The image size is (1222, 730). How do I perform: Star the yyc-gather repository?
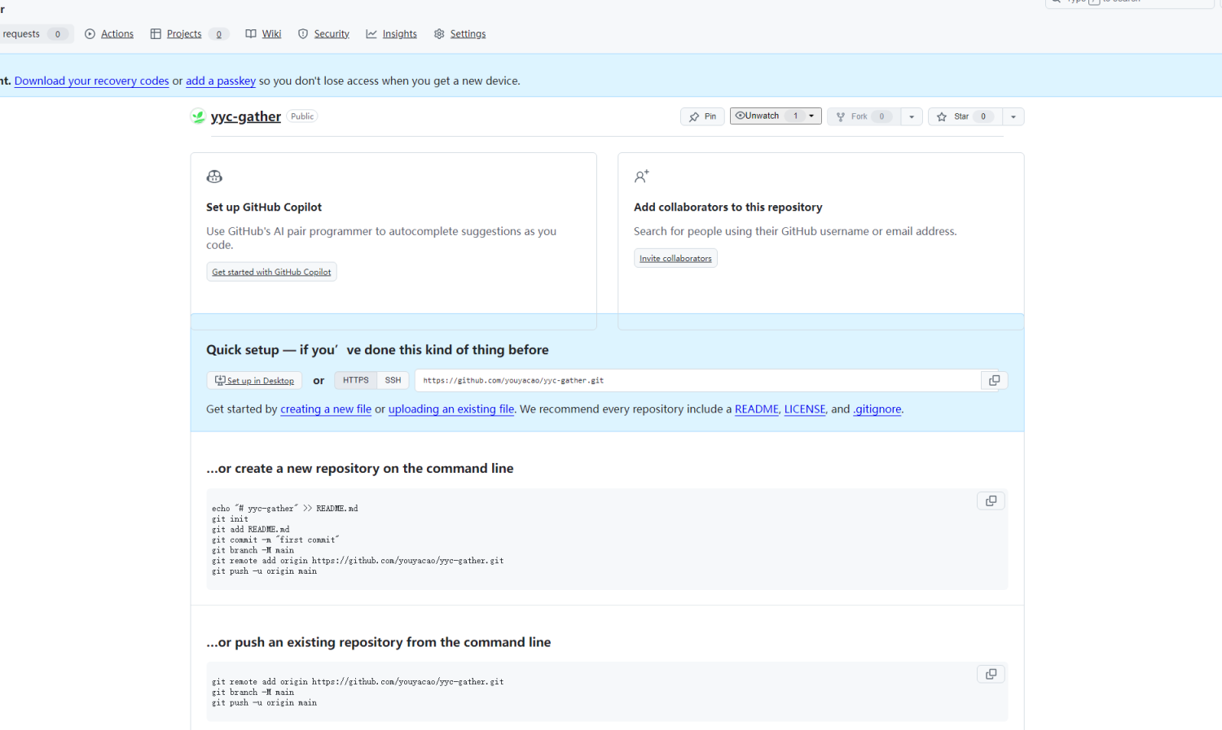[x=961, y=116]
